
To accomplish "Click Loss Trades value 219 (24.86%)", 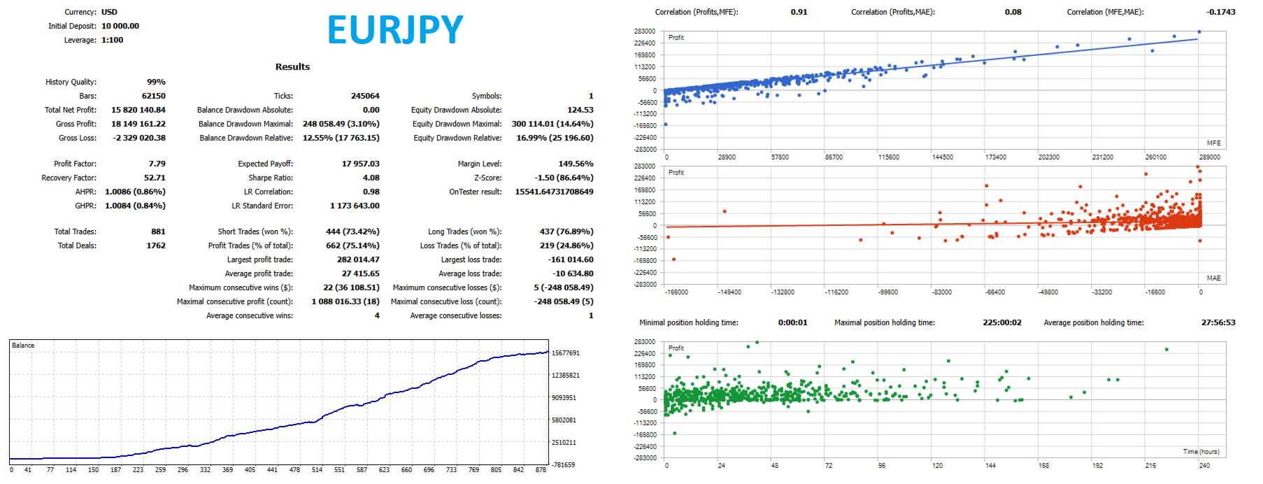I will click(566, 245).
